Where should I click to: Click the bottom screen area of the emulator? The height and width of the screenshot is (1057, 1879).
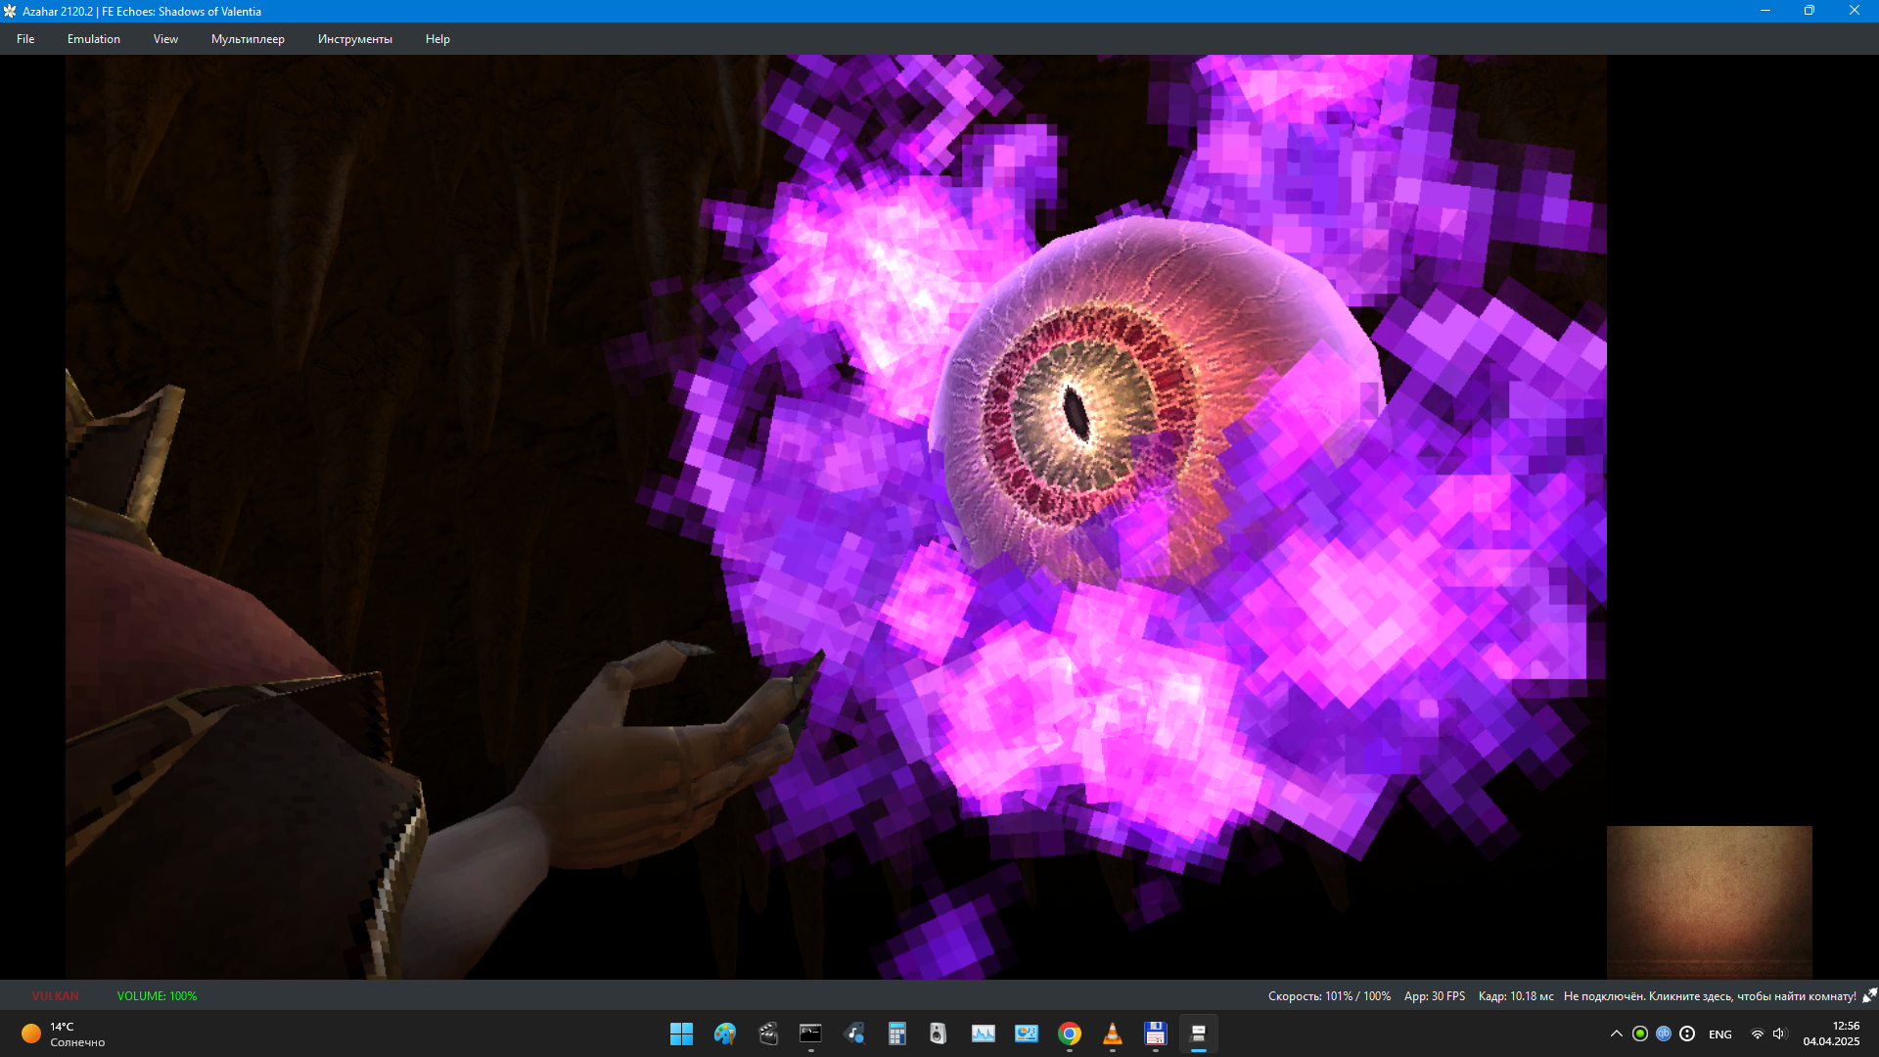click(1709, 902)
